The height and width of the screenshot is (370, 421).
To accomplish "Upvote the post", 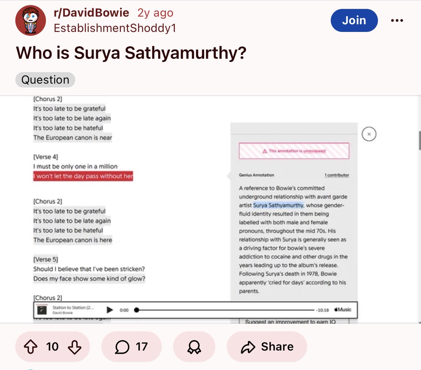I will 31,347.
